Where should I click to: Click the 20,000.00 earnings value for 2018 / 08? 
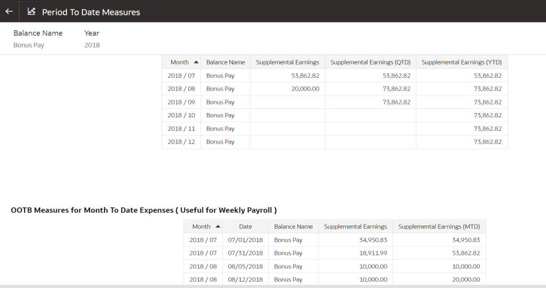click(305, 89)
